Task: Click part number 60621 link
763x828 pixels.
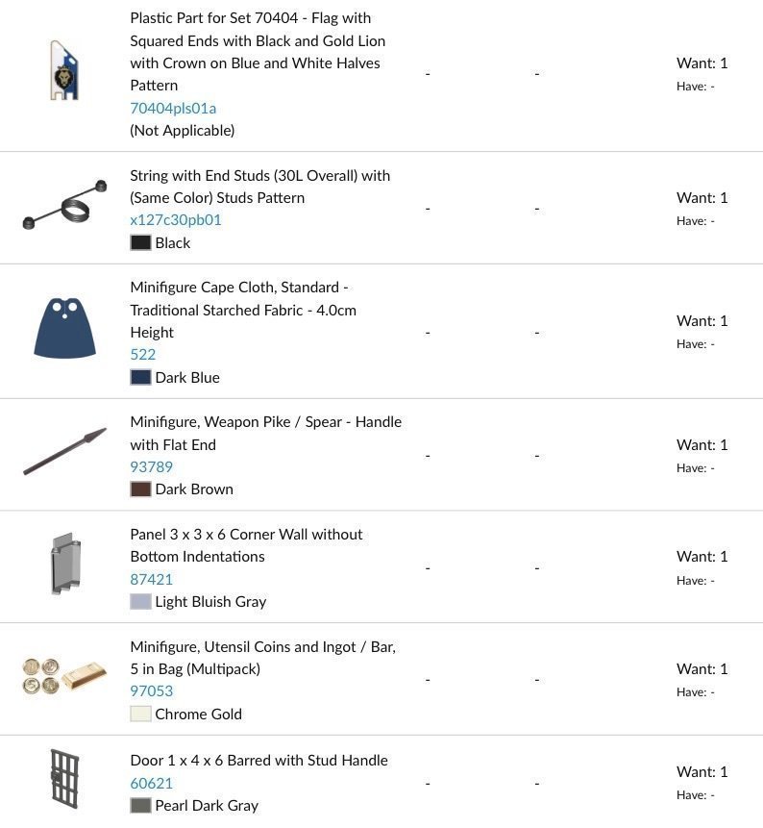Action: click(151, 783)
